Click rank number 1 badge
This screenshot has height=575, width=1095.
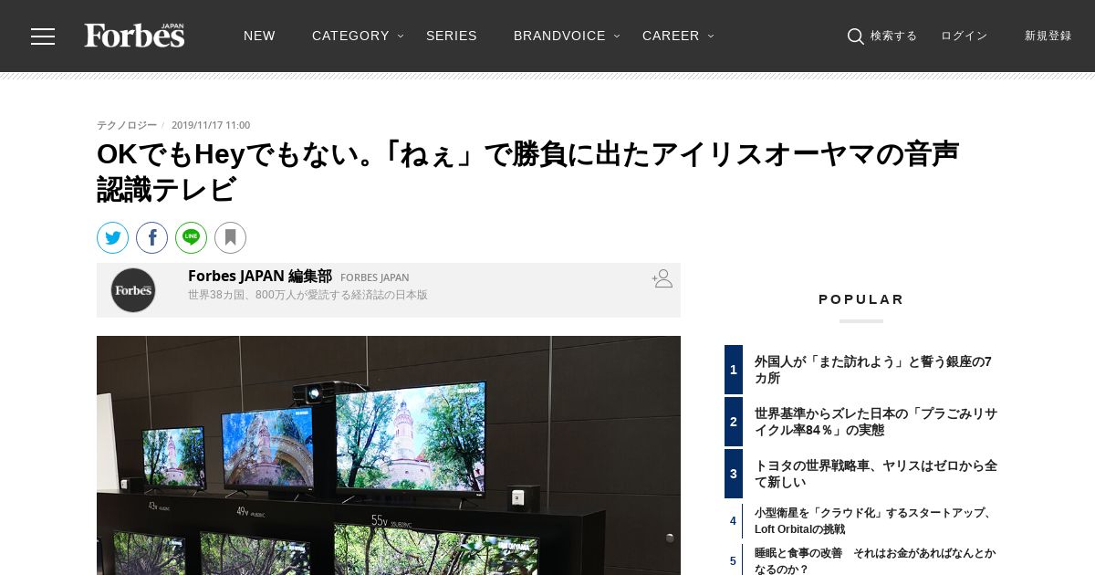pos(734,370)
